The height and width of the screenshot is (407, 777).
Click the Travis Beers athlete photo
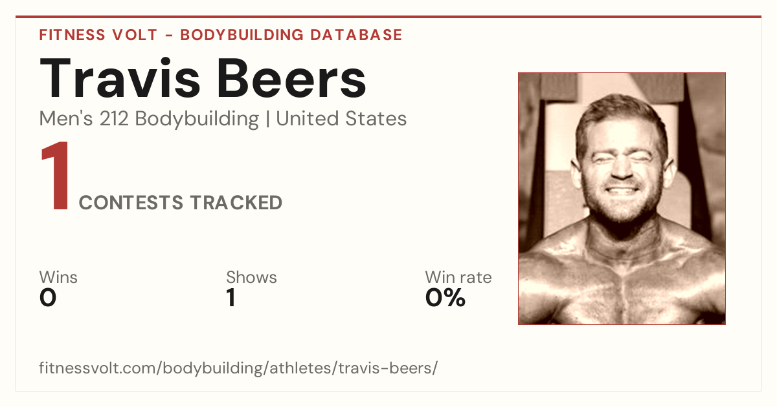622,198
